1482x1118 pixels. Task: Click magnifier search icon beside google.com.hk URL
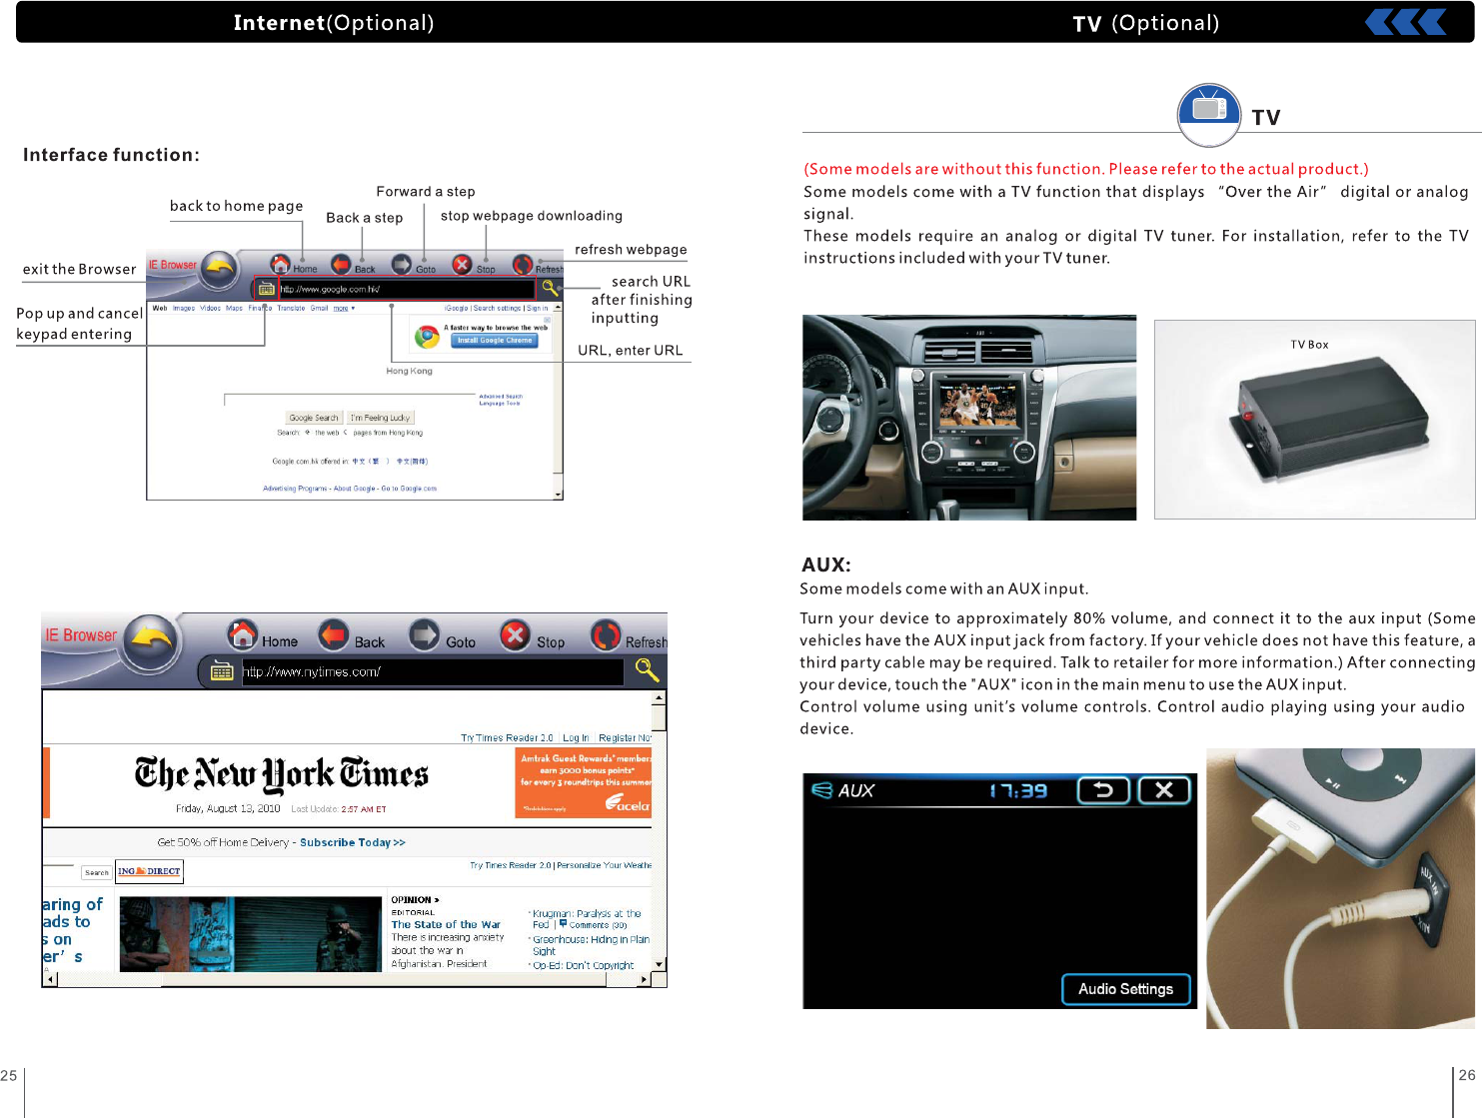pos(550,289)
